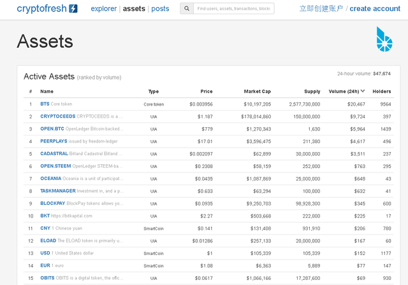The height and width of the screenshot is (285, 408).
Task: Click the ELOAD price $0.01286
Action: [x=203, y=241]
